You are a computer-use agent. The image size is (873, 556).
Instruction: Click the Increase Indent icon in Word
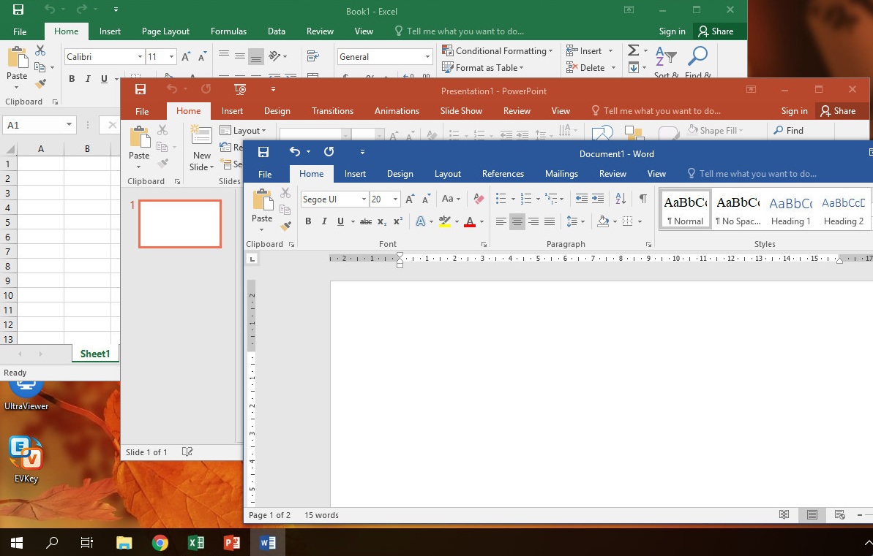(x=597, y=199)
